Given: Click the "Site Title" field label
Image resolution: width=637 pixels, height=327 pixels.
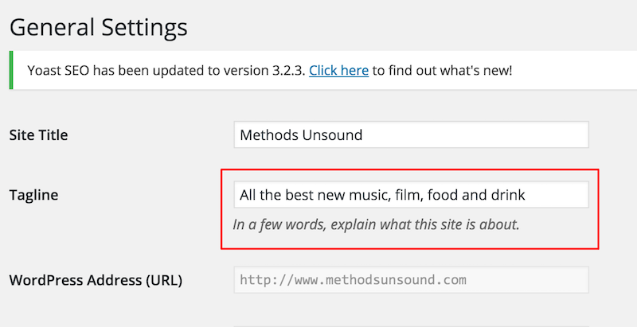Looking at the screenshot, I should coord(38,134).
